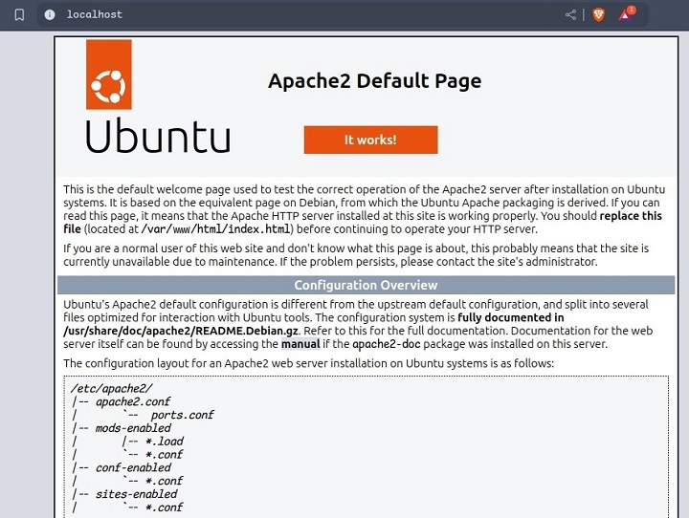Select the mods-enabled entry in the tree
This screenshot has width=689, height=518.
point(133,428)
